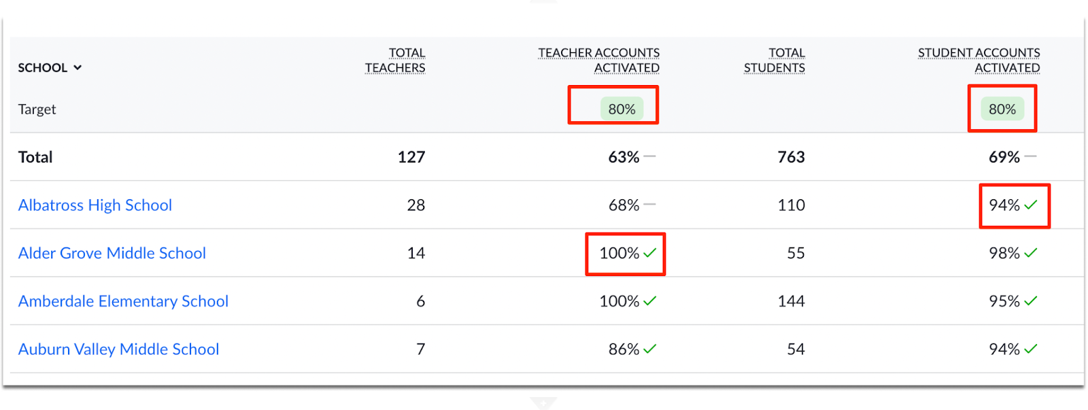Click the checkmark beside Auburn Valley teacher 86%
Viewport: 1088px width, 410px height.
650,349
